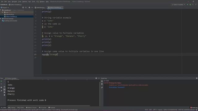Image resolution: width=198 pixels, height=111 pixels.
Task: Open the Terminal tool window
Action: coord(52,108)
